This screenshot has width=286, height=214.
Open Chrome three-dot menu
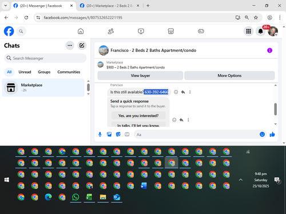coord(280,18)
